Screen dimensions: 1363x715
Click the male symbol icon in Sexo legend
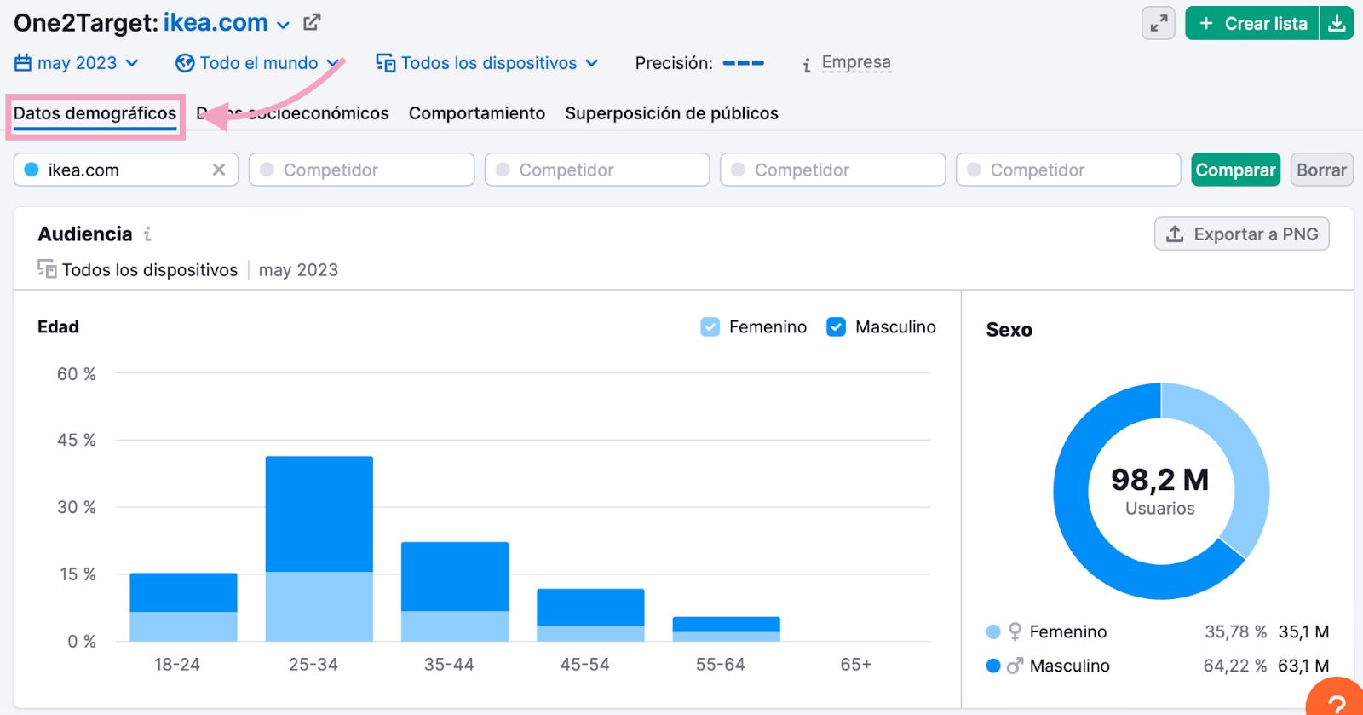tap(1015, 666)
